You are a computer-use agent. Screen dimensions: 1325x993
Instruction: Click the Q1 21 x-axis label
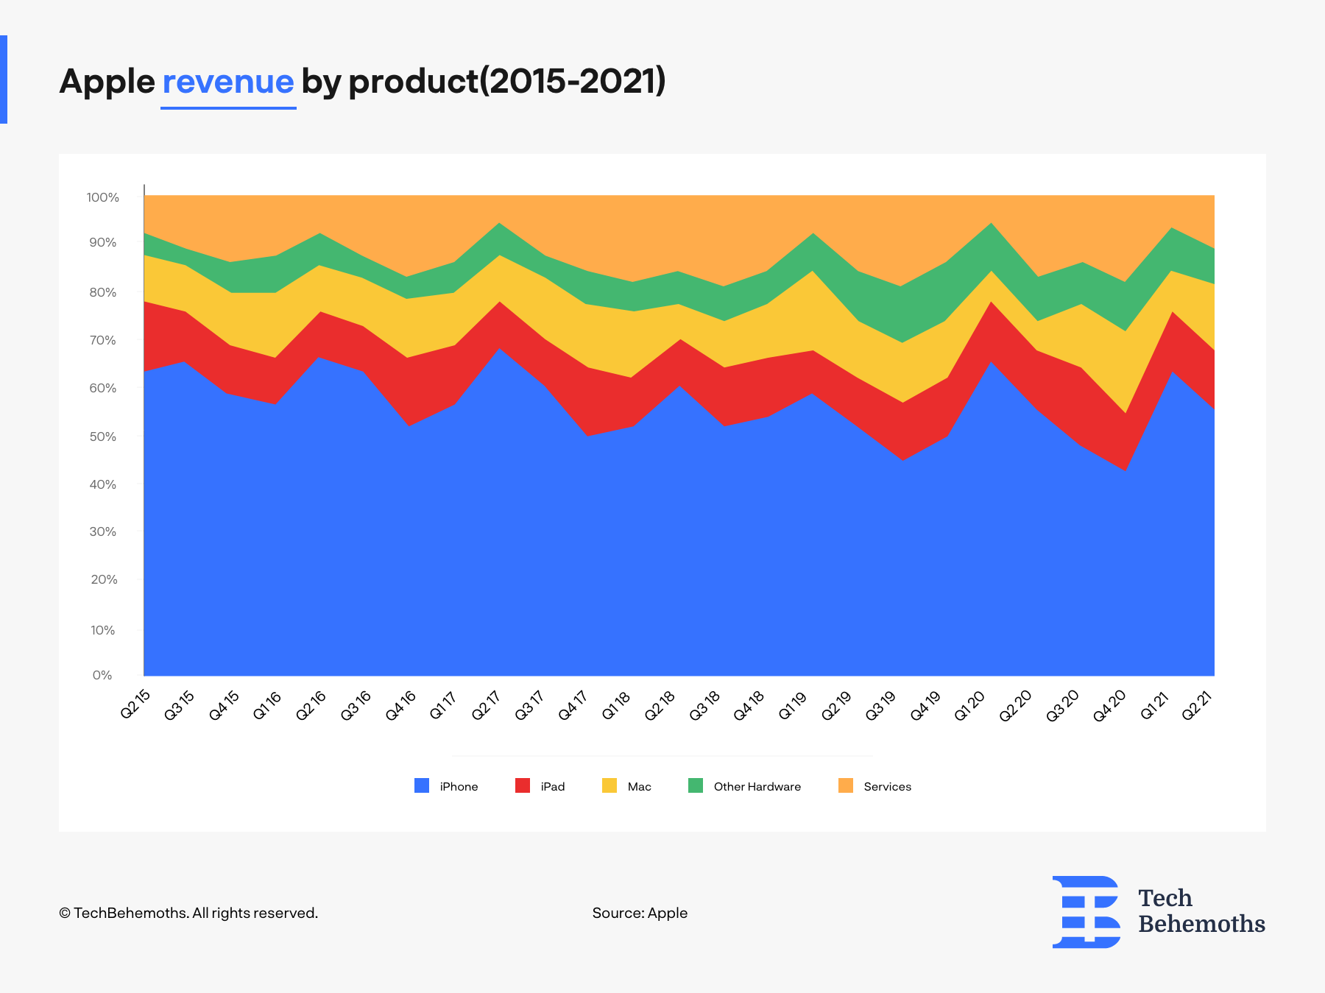click(1155, 704)
